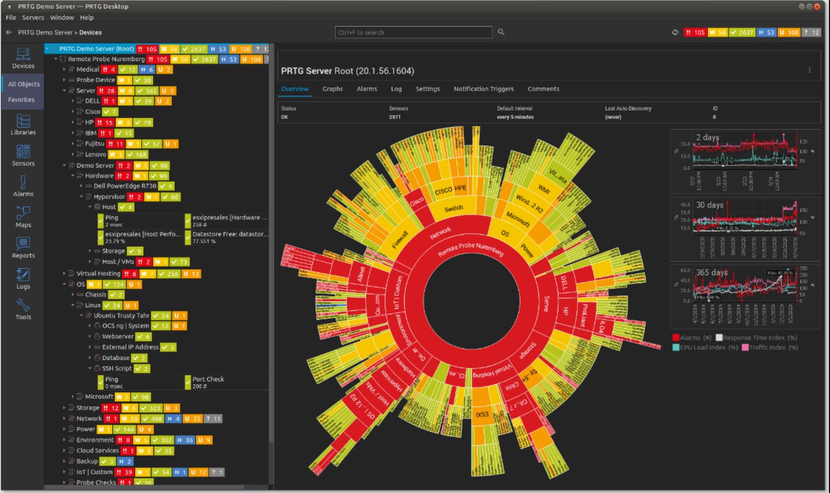
Task: Open the Maps sidebar section
Action: click(23, 217)
